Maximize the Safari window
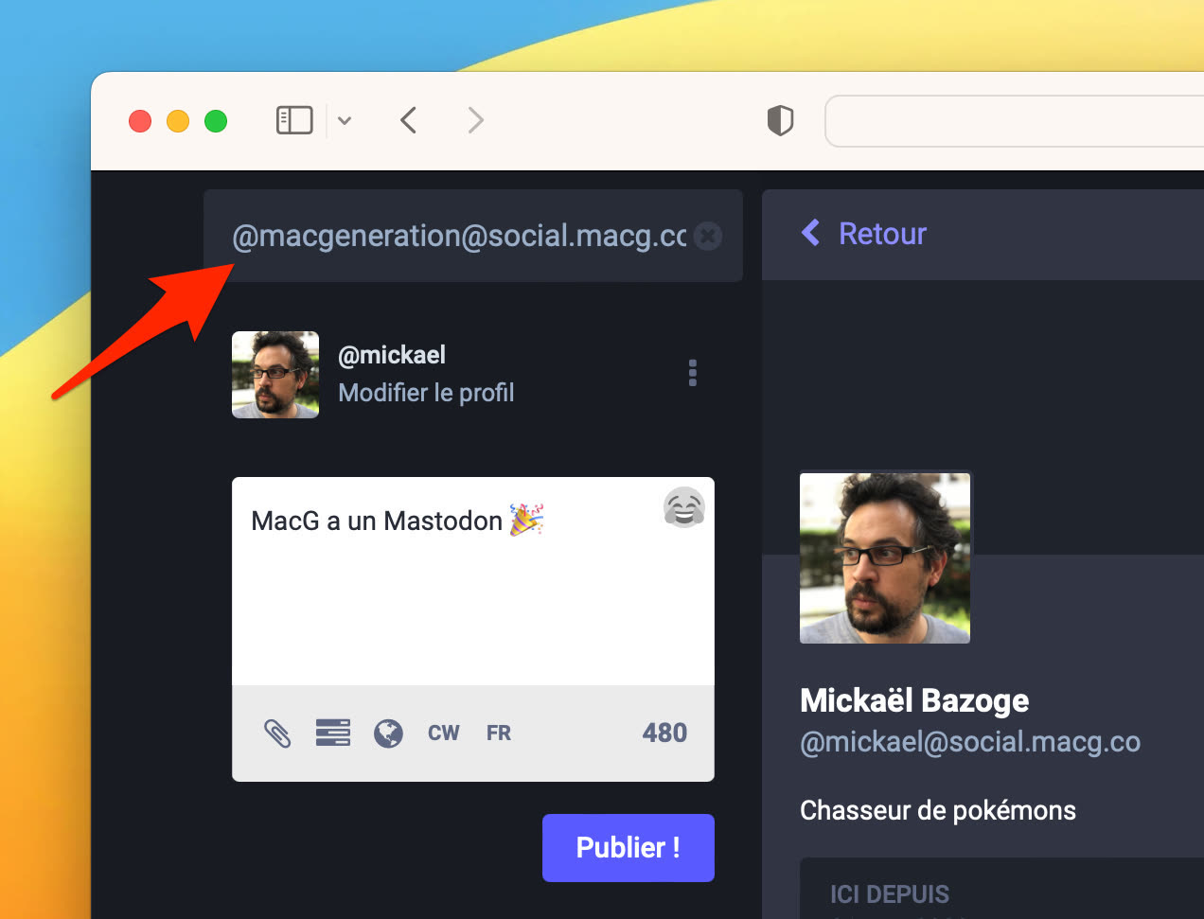 [216, 121]
